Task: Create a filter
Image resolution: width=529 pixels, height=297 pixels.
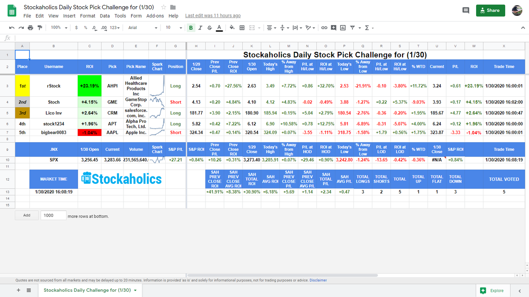Action: point(353,28)
